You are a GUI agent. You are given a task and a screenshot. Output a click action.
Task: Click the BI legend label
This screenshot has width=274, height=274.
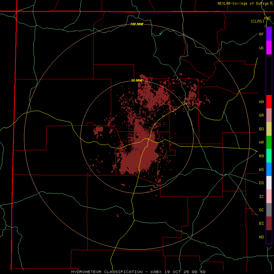[x=261, y=223]
